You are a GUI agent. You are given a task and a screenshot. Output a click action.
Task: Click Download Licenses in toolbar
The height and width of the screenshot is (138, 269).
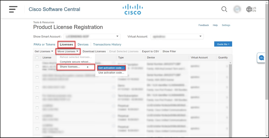[94, 51]
